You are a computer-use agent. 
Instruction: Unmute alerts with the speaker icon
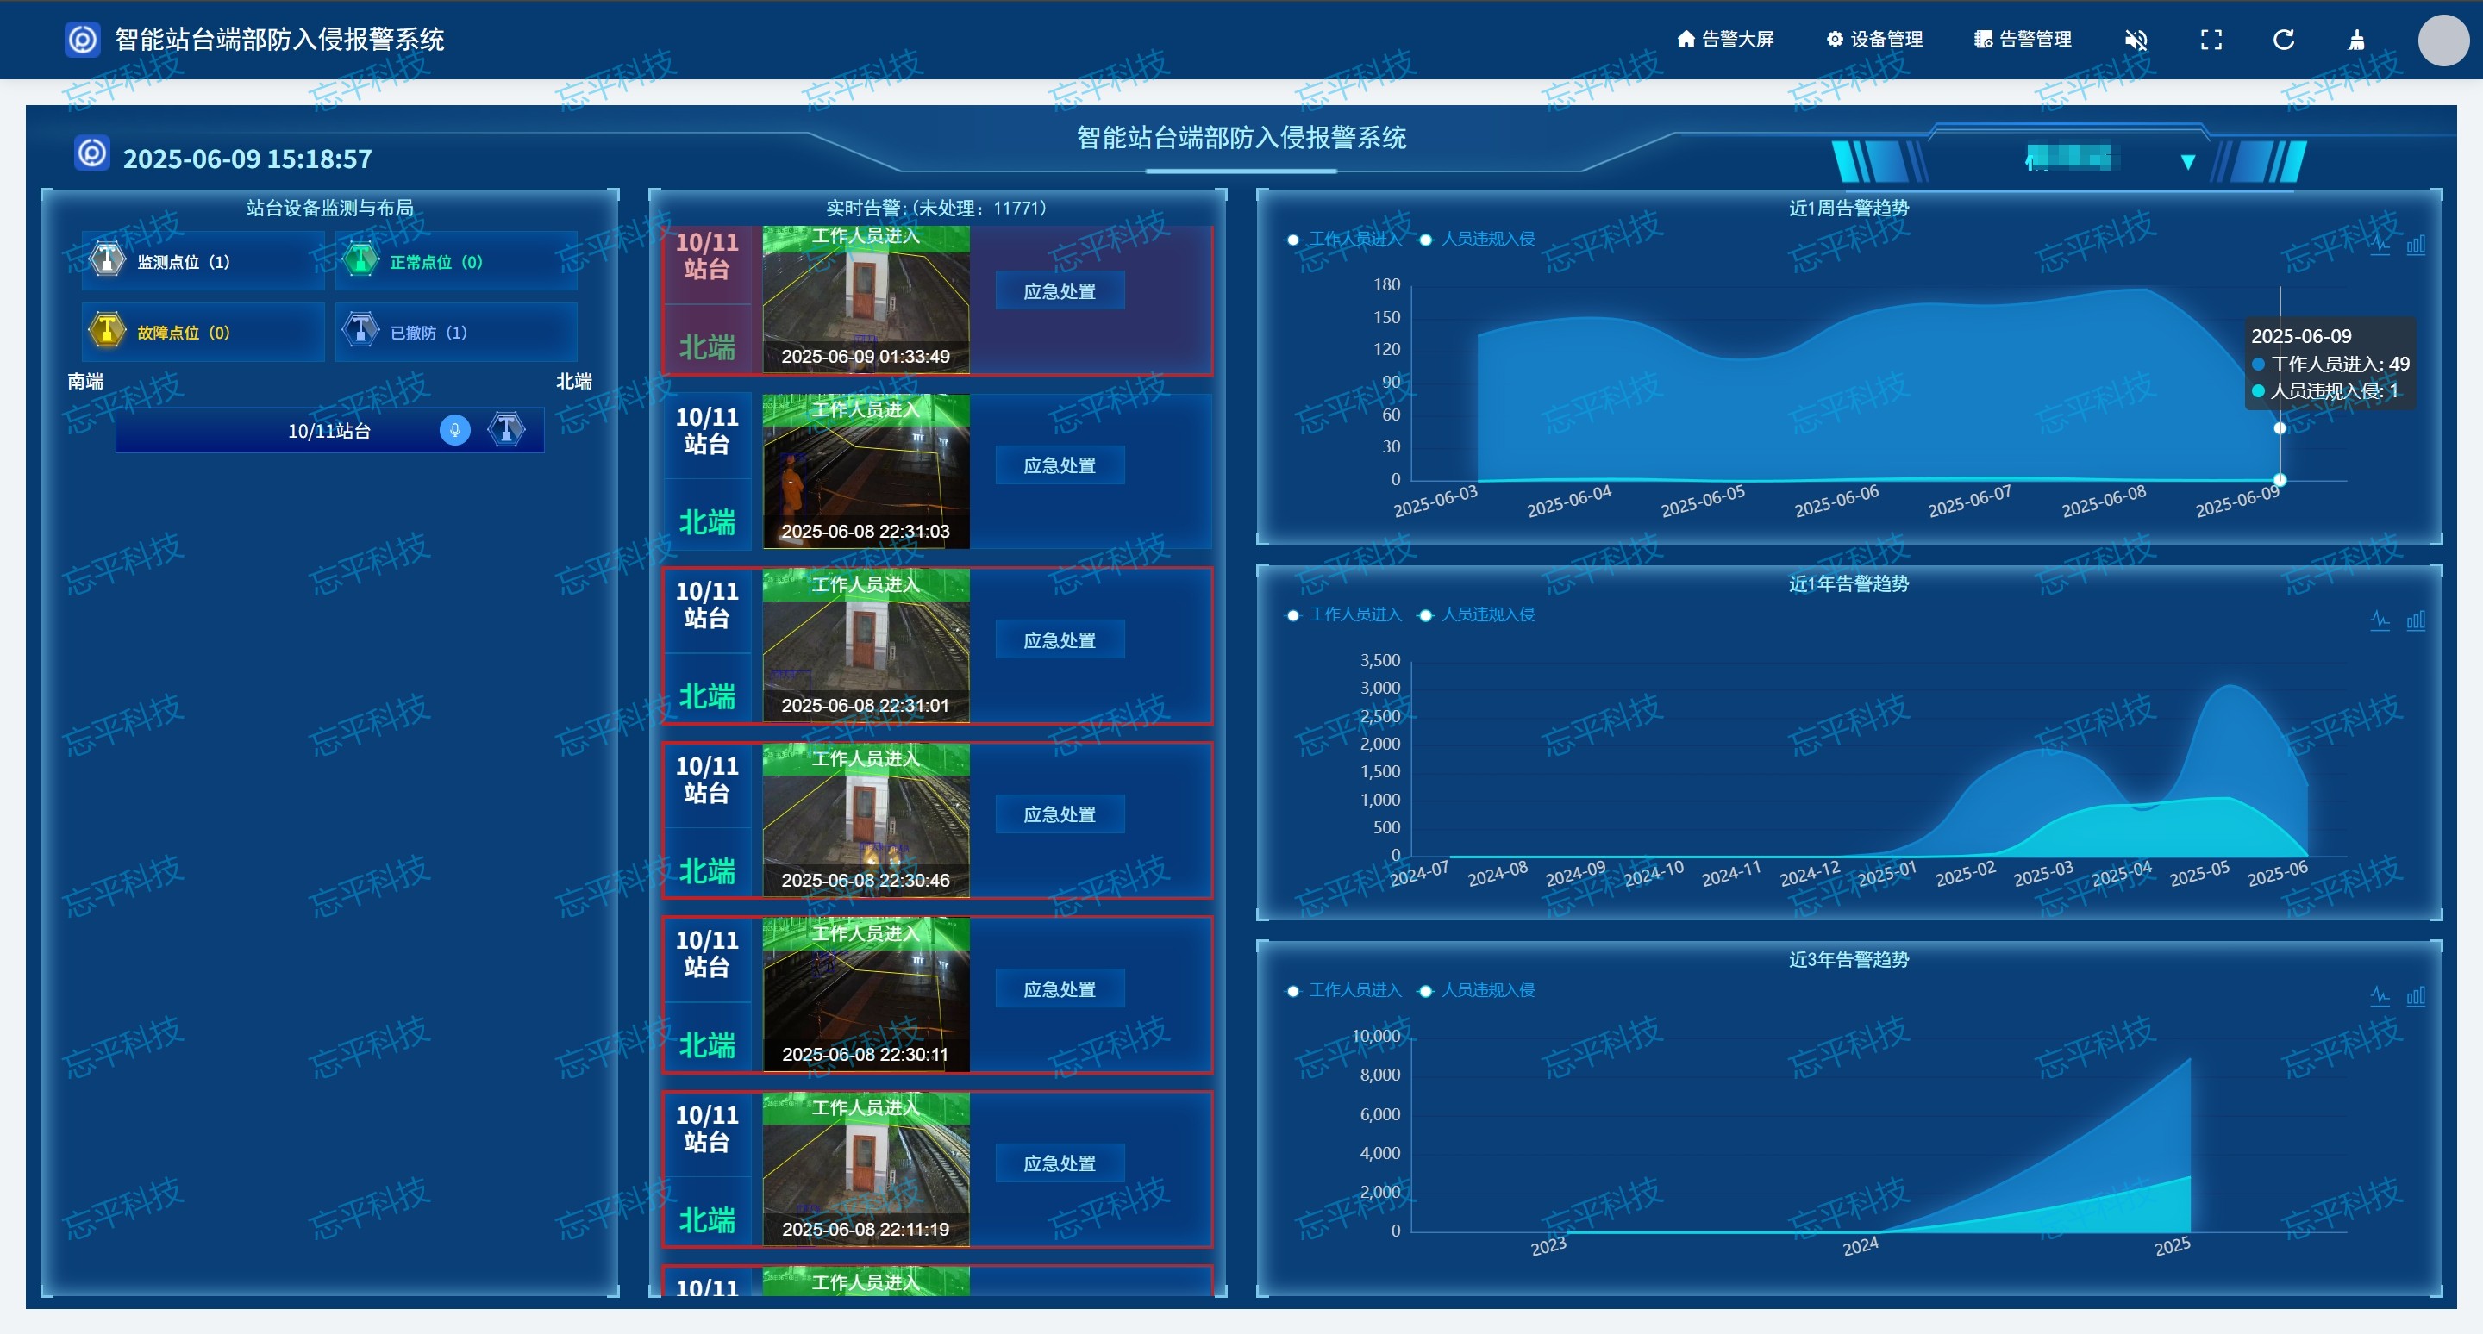(x=2136, y=40)
